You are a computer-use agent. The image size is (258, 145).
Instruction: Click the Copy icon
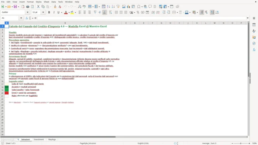coord(43,7)
